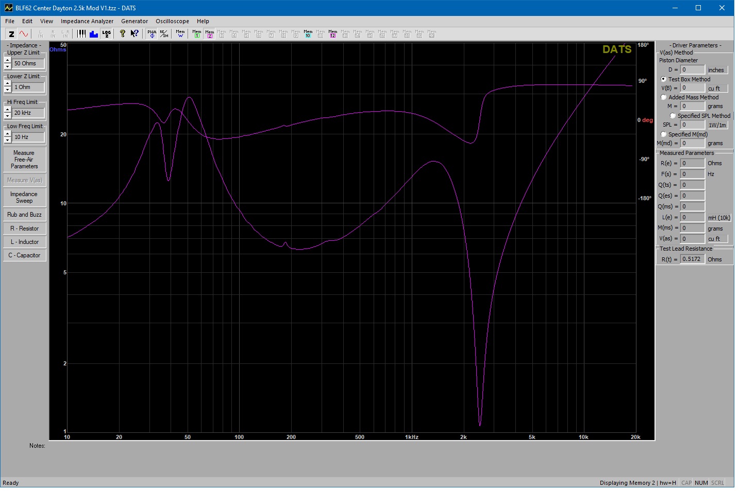This screenshot has width=739, height=491.
Task: Click the Test Lead Resistance R(t) field
Action: [692, 259]
